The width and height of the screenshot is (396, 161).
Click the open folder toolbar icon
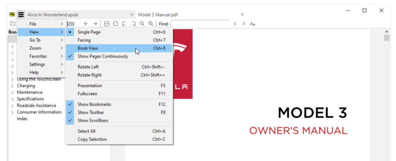[x=12, y=24]
